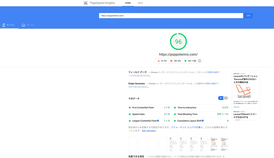This screenshot has height=158, width=274.
Task: Click the flag icon beside Cumulative Layout Shift
Action: click(203, 121)
